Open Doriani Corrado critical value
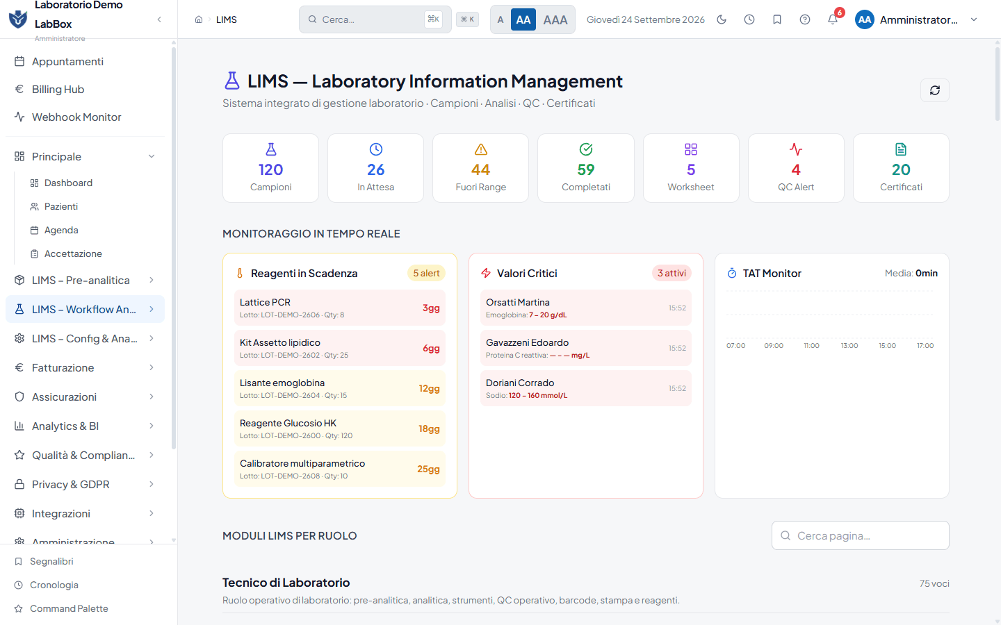This screenshot has width=1001, height=625. click(586, 388)
